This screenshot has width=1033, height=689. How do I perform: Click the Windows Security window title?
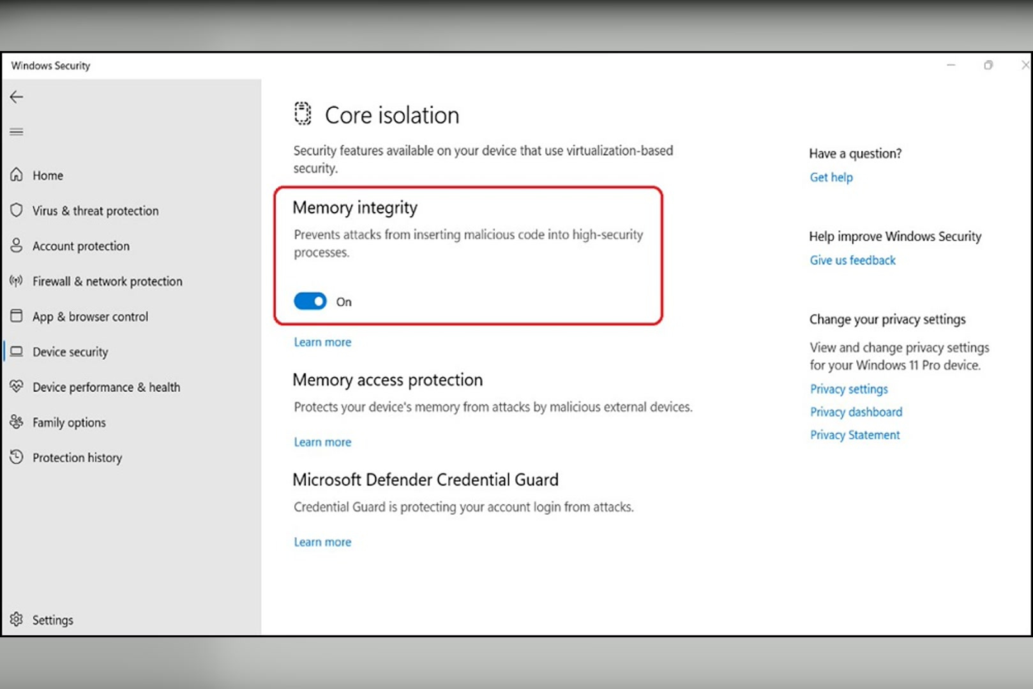50,66
